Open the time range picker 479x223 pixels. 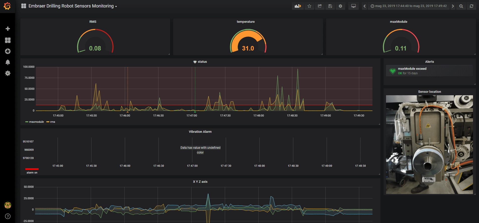point(409,6)
